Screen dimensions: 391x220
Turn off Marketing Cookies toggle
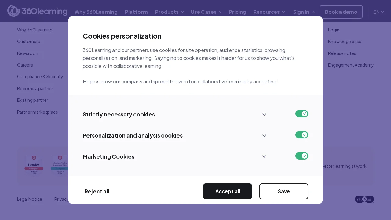tap(301, 156)
